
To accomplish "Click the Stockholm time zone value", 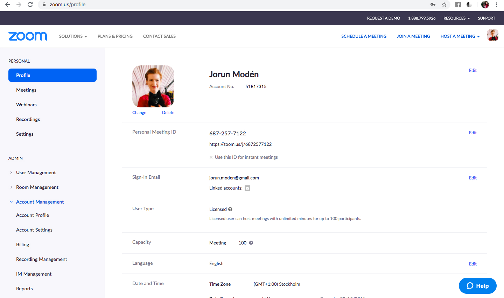I will [x=277, y=284].
